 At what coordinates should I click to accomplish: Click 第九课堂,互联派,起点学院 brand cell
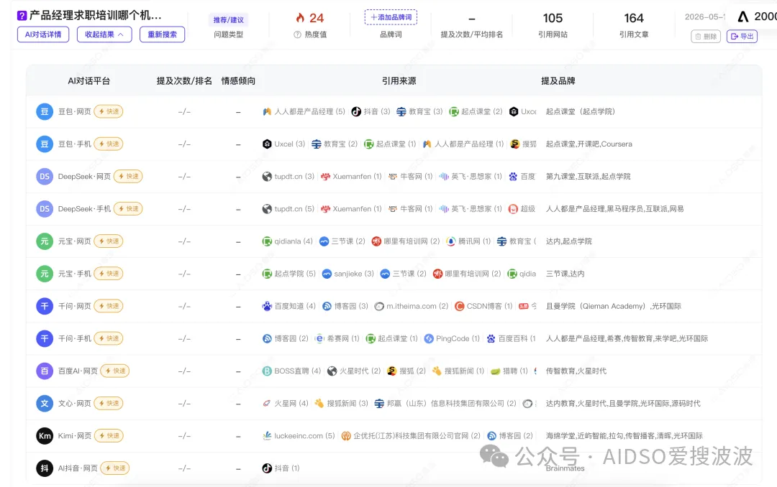(589, 176)
